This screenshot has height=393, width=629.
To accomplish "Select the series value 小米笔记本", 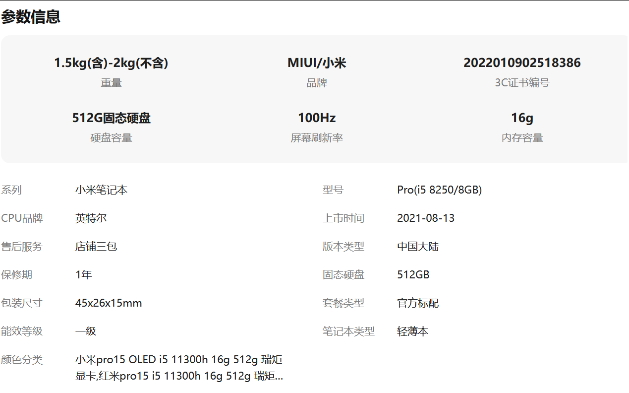I will coord(101,190).
